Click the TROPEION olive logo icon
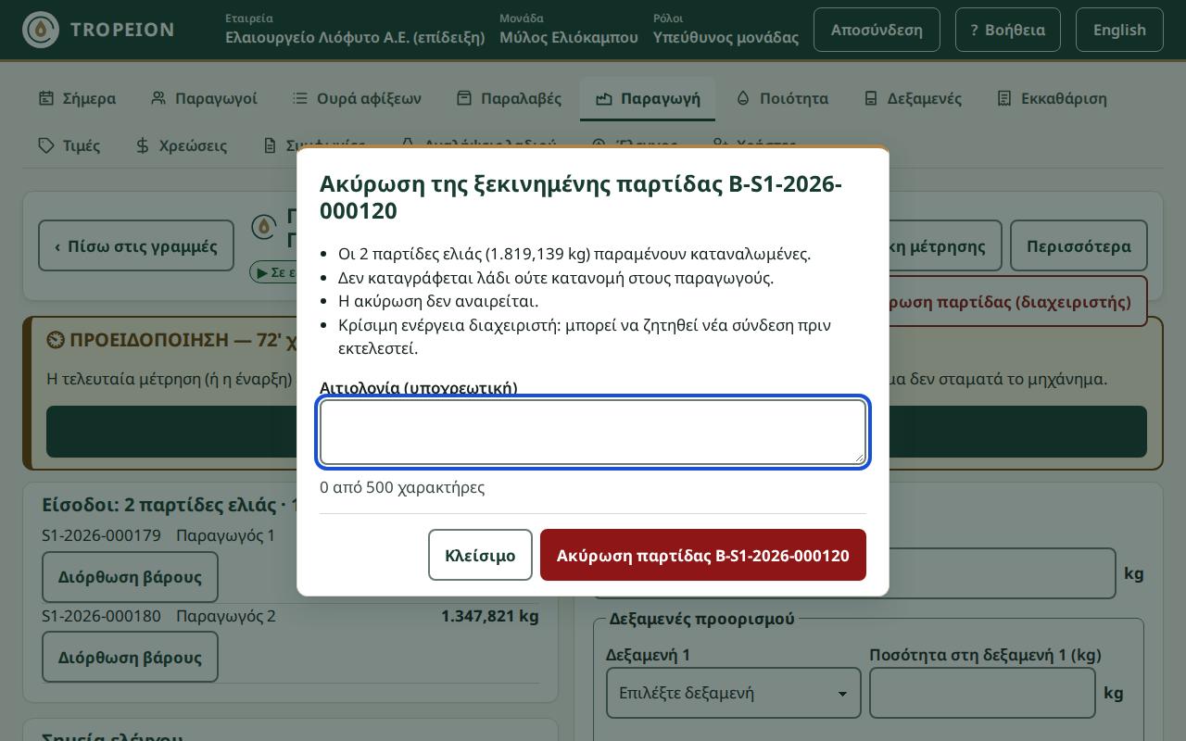1186x741 pixels. [40, 30]
